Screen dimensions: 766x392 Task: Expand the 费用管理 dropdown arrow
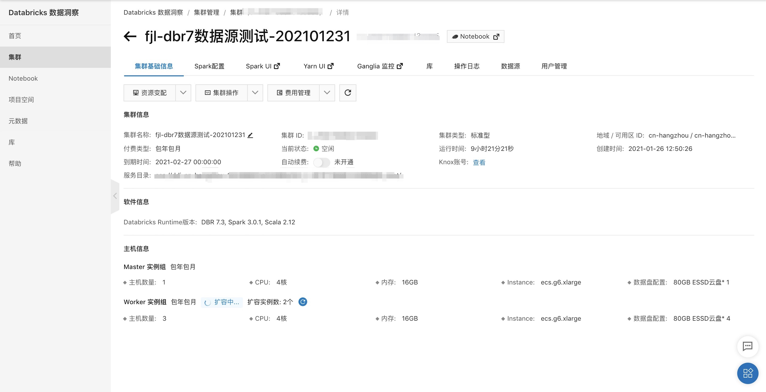click(x=327, y=93)
